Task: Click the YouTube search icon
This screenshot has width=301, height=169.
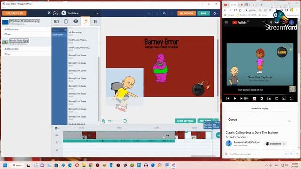Action: [264, 23]
